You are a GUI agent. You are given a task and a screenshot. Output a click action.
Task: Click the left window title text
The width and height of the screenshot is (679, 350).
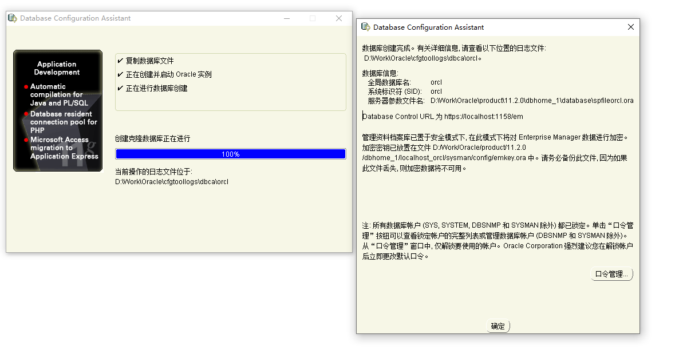pos(75,18)
